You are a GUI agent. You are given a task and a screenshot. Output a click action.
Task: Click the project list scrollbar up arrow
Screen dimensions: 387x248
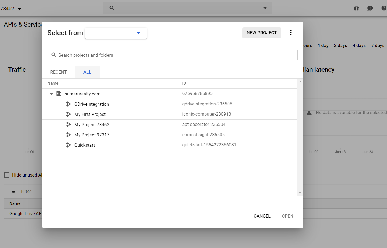coord(300,82)
